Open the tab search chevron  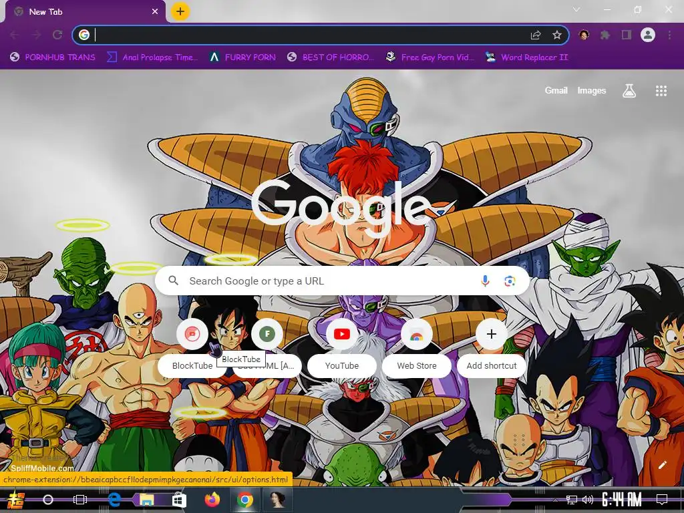tap(576, 9)
